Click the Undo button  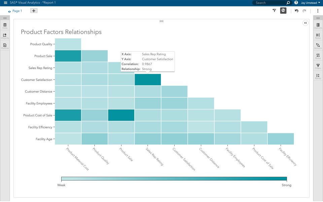(296, 10)
